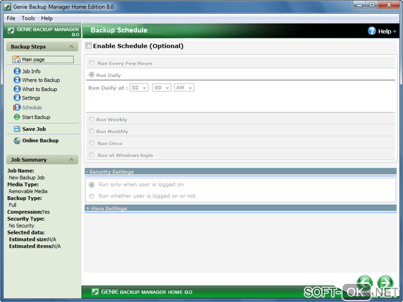Click the green Start Backup icon
Screen dimensions: 403x302
[x=17, y=117]
